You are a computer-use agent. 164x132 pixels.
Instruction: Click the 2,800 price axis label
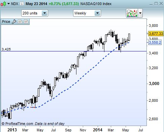[153, 100]
